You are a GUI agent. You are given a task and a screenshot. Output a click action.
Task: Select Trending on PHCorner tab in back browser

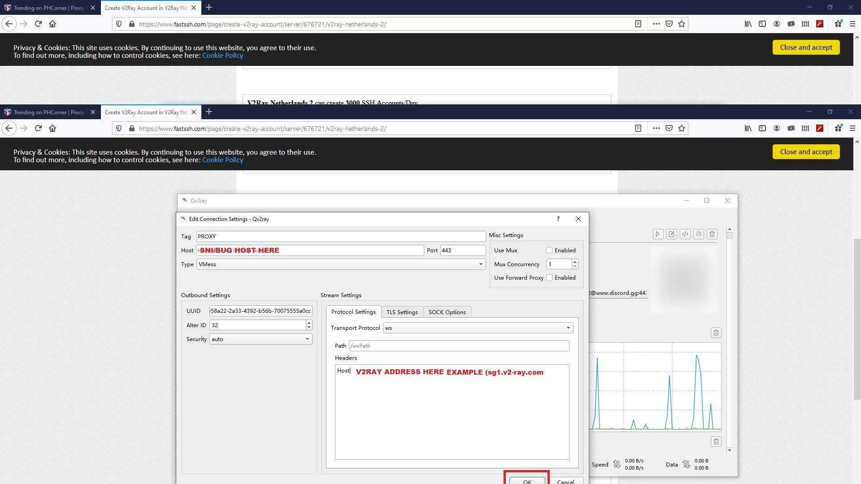[48, 8]
